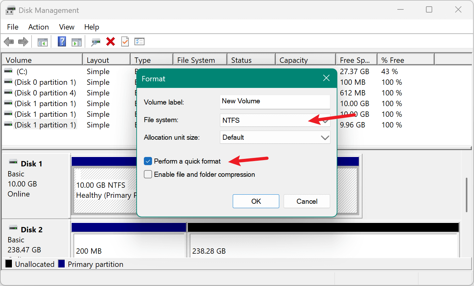Screen dimensions: 474x286
Task: Click the blue Primary partition legend swatch
Action: coord(62,264)
